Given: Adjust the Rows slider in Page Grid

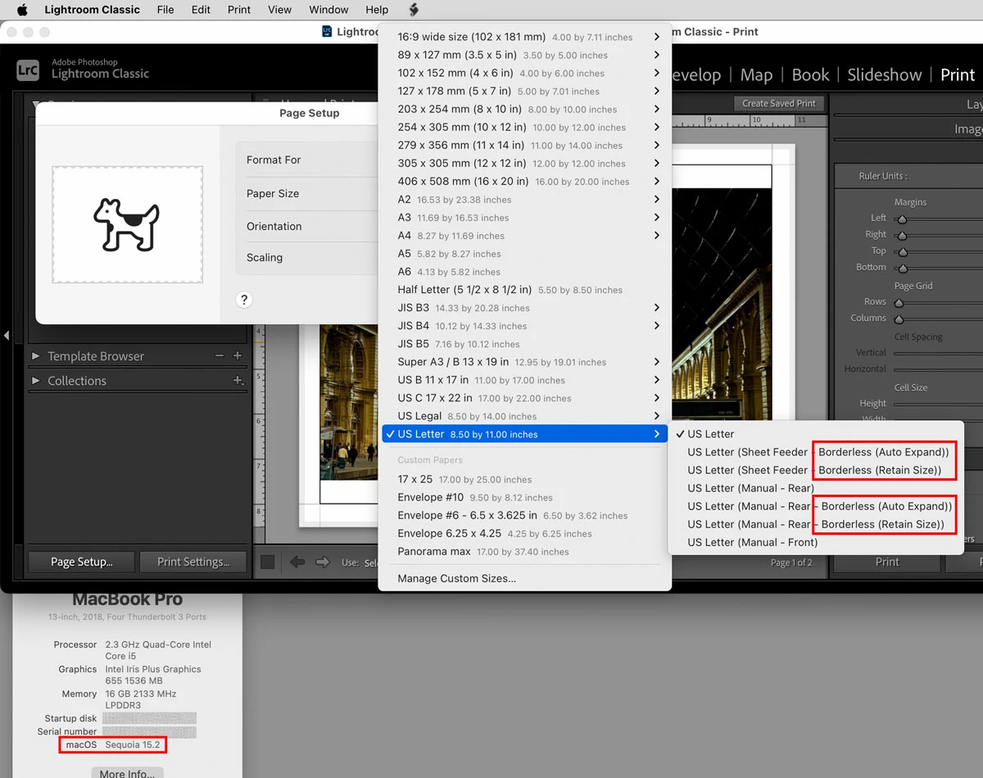Looking at the screenshot, I should pos(899,302).
